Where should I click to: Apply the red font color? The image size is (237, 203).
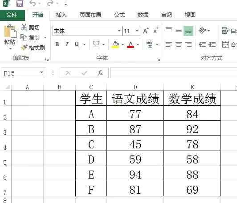pyautogui.click(x=131, y=44)
